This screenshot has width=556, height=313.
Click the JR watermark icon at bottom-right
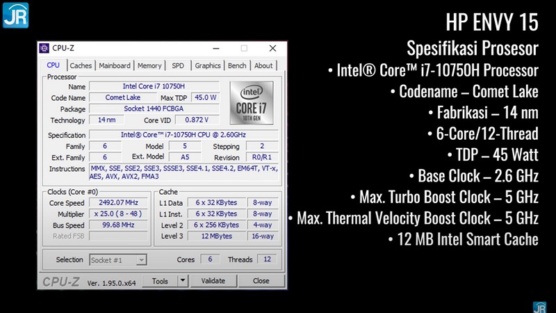[x=539, y=307]
